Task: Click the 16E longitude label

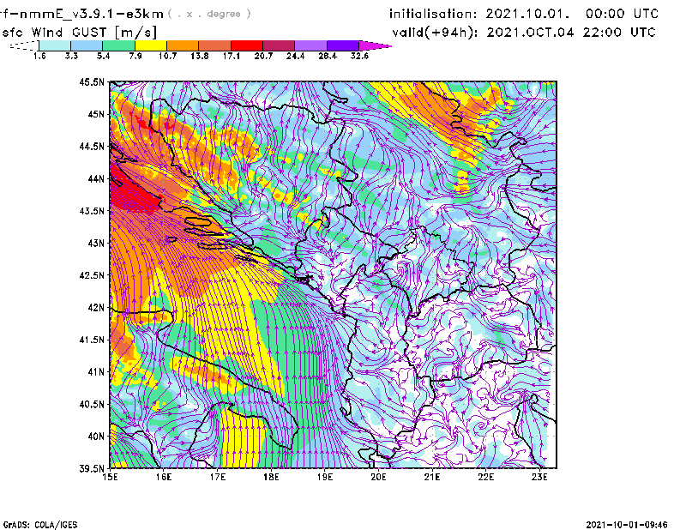Action: [164, 477]
